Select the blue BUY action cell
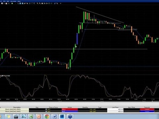This screenshot has height=119, width=159. 70,111
